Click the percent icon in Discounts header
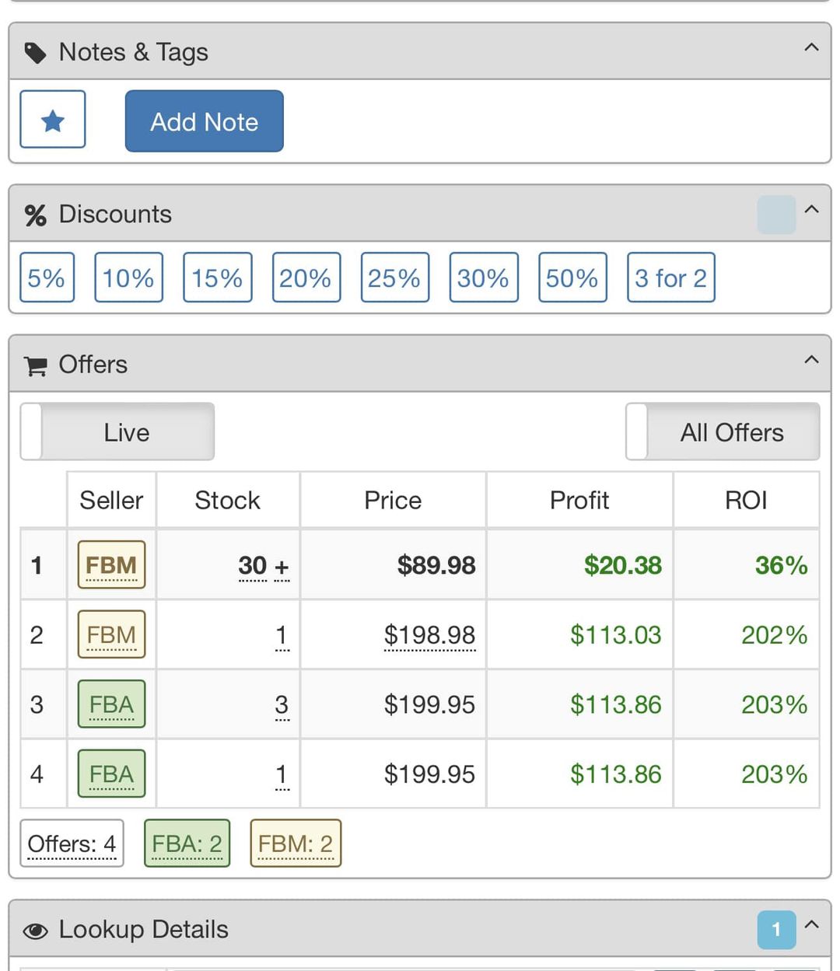 [x=35, y=215]
